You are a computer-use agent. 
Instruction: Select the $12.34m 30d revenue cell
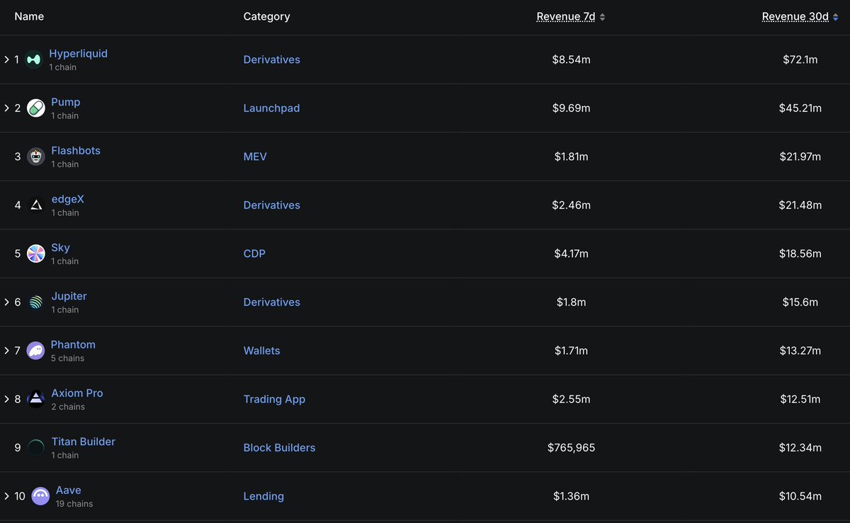tap(800, 448)
